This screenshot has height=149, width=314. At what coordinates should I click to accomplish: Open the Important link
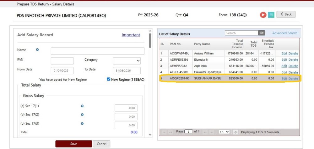[x=131, y=35]
